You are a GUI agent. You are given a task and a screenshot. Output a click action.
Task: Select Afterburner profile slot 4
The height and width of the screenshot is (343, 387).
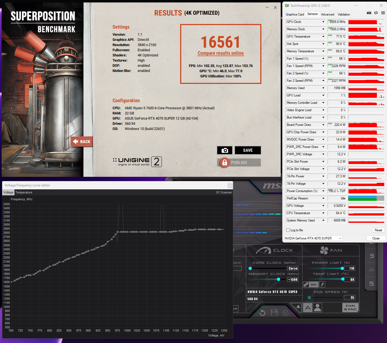point(371,270)
